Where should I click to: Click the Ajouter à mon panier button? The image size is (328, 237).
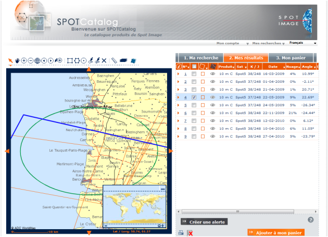click(276, 233)
